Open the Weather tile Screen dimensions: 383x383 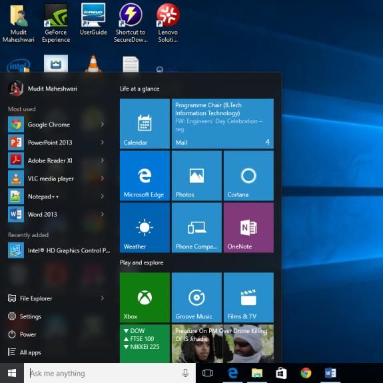pyautogui.click(x=145, y=228)
